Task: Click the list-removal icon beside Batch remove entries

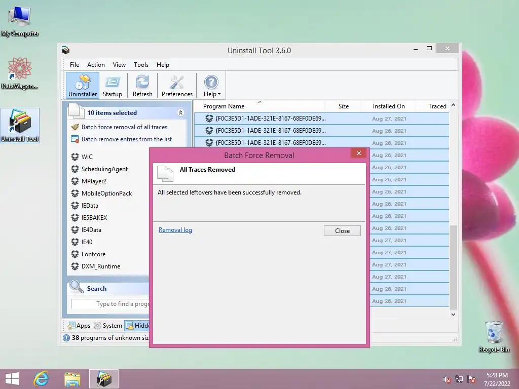Action: [75, 139]
